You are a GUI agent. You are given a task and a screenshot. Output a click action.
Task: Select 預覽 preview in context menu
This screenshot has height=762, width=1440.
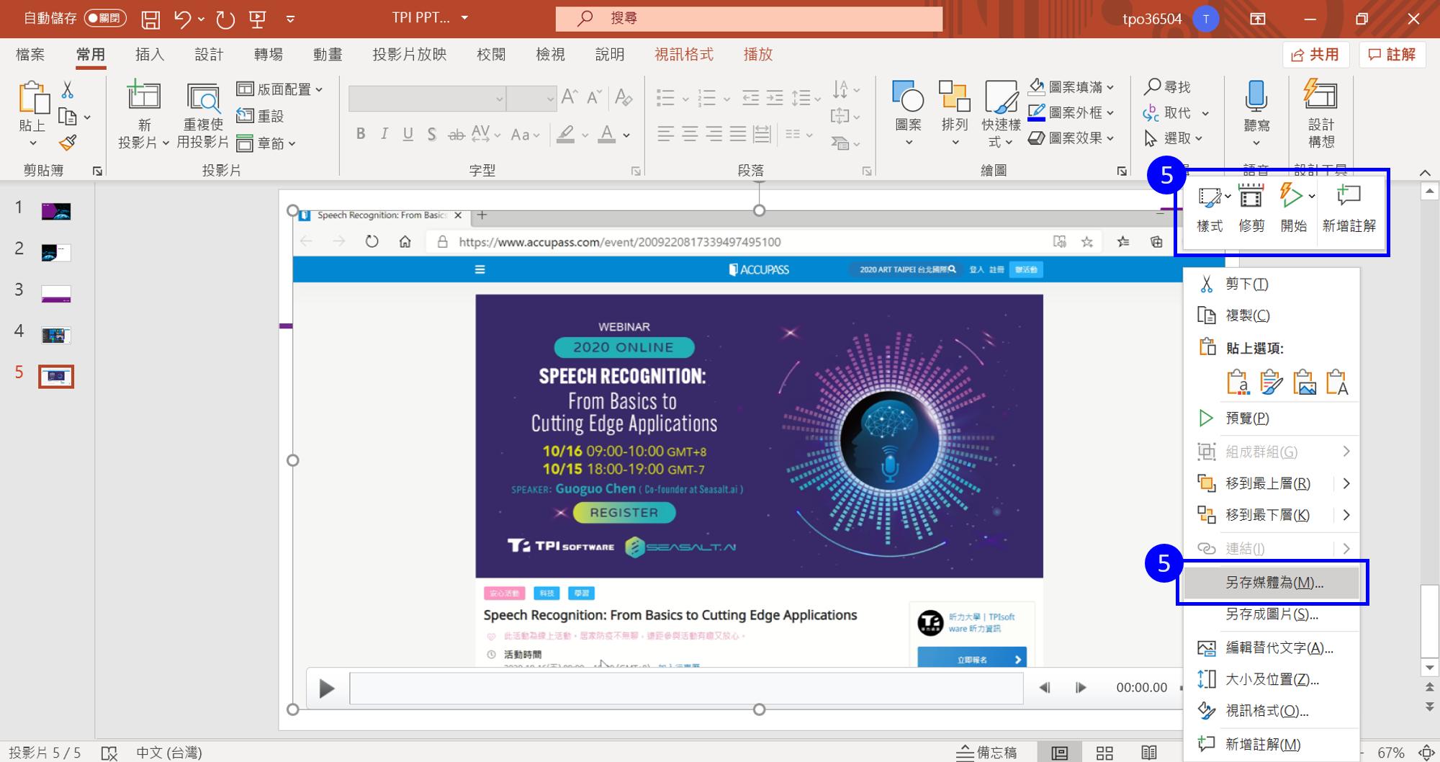pos(1272,418)
